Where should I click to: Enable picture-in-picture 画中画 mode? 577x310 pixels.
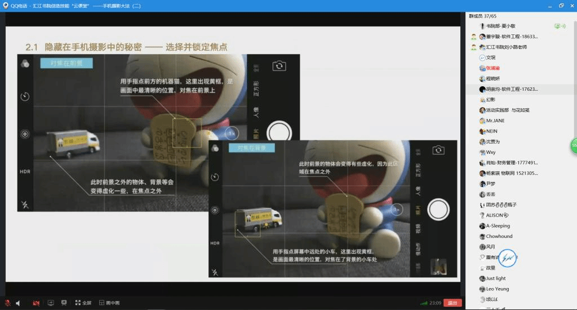click(x=109, y=303)
